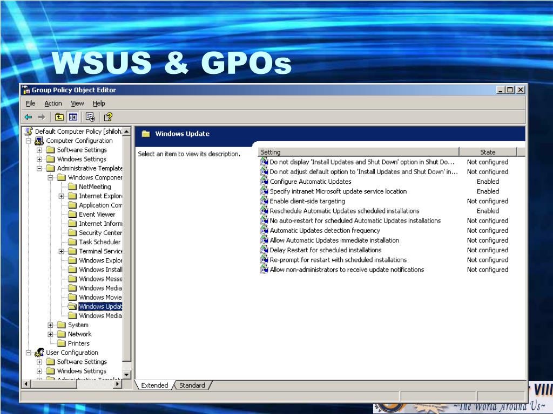Screen dimensions: 553x414
Task: Click the Enabled state of Reschedule Automatic Updates
Action: [x=488, y=211]
